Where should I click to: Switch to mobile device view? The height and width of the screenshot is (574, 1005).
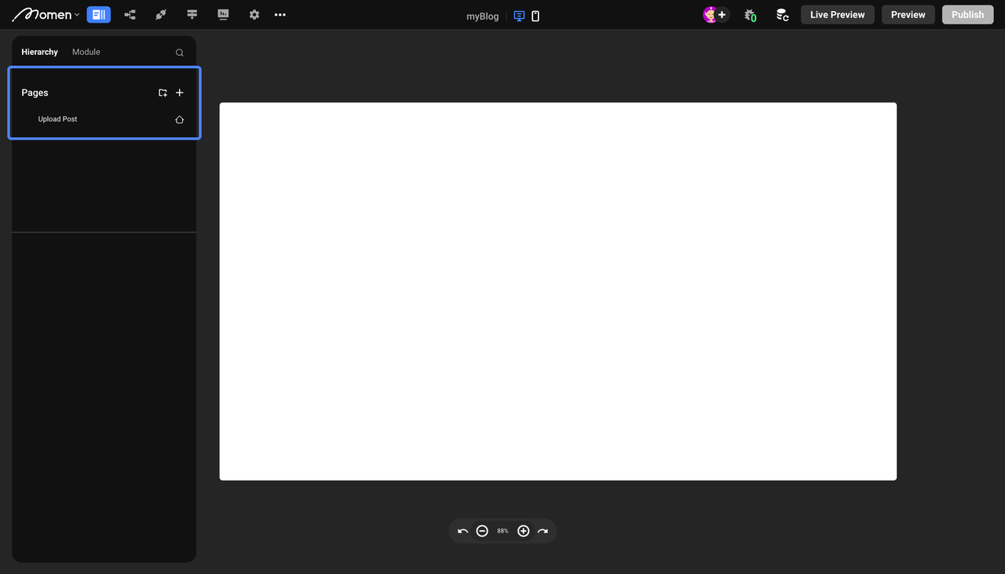click(x=535, y=16)
